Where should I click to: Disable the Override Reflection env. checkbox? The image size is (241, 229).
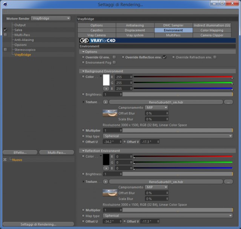click(165, 57)
